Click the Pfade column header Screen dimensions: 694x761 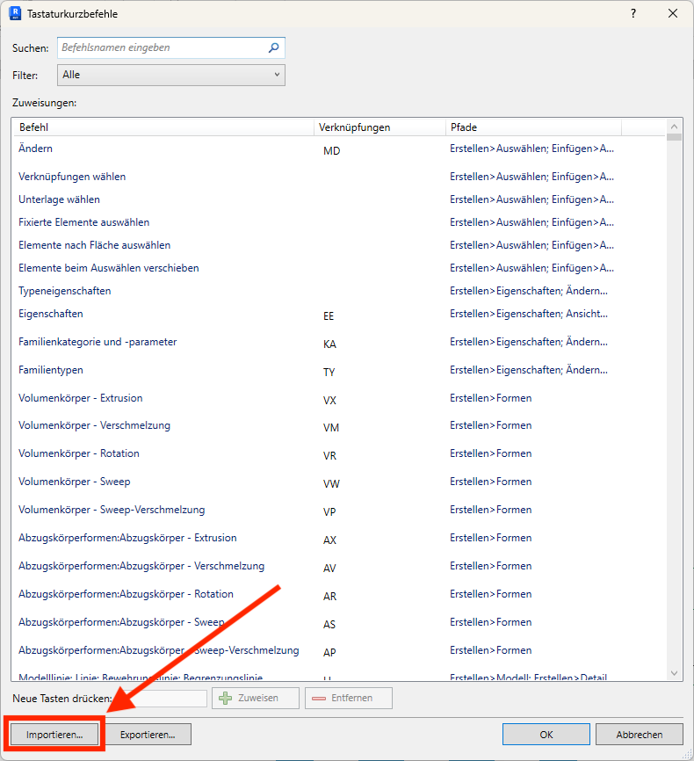[x=532, y=127]
